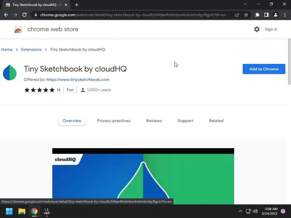Go to Home breadcrumb
The height and width of the screenshot is (218, 291).
7,49
